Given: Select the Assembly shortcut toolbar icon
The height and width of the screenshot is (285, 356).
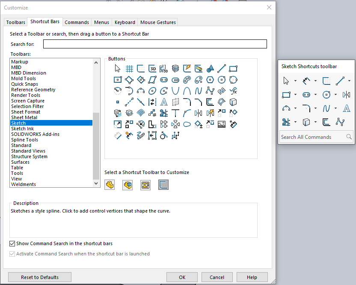Looking at the screenshot, I should (x=128, y=185).
